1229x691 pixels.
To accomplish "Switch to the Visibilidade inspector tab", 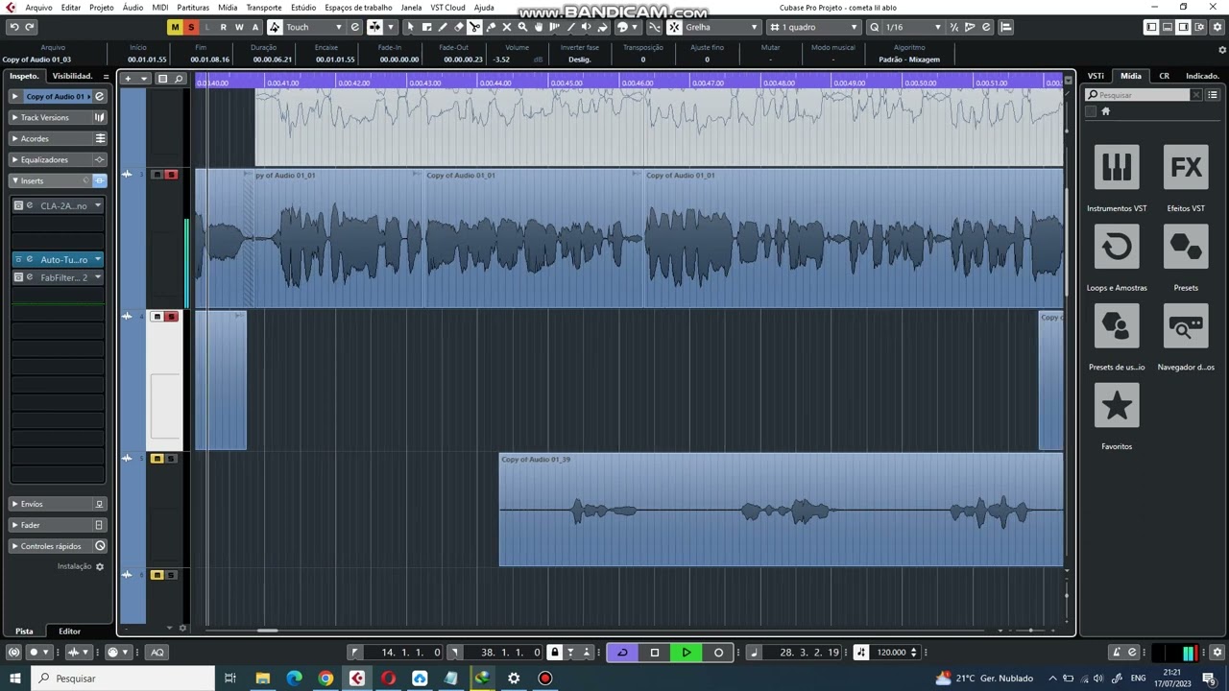I will click(x=72, y=76).
